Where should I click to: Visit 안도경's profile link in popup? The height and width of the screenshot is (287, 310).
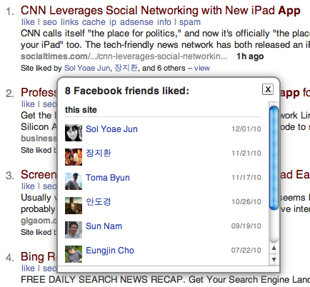[99, 202]
